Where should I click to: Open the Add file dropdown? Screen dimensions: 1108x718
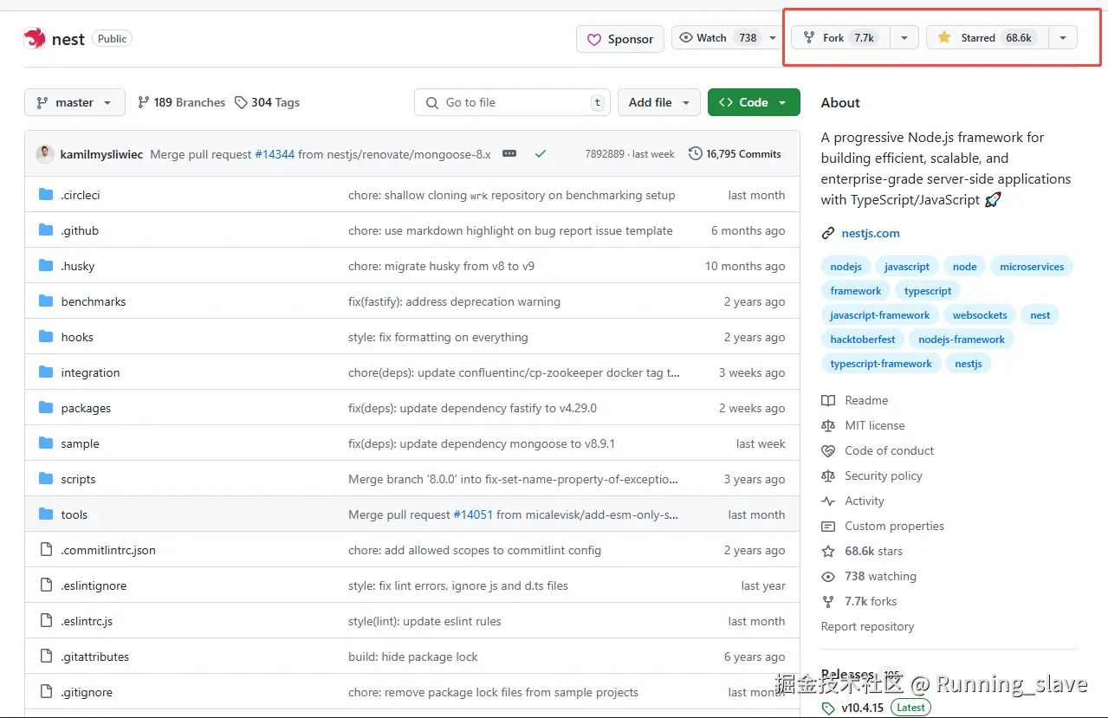(659, 102)
